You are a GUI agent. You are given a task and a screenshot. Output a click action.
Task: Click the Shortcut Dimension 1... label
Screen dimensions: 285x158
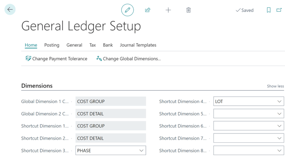(x=45, y=126)
